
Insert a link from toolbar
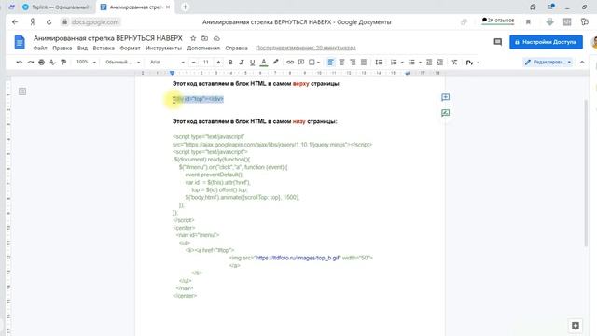tap(290, 63)
